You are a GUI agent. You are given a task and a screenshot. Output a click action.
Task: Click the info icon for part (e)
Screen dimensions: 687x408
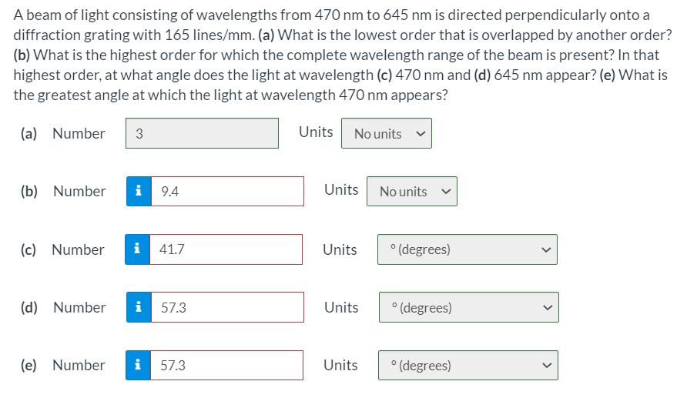(x=138, y=365)
